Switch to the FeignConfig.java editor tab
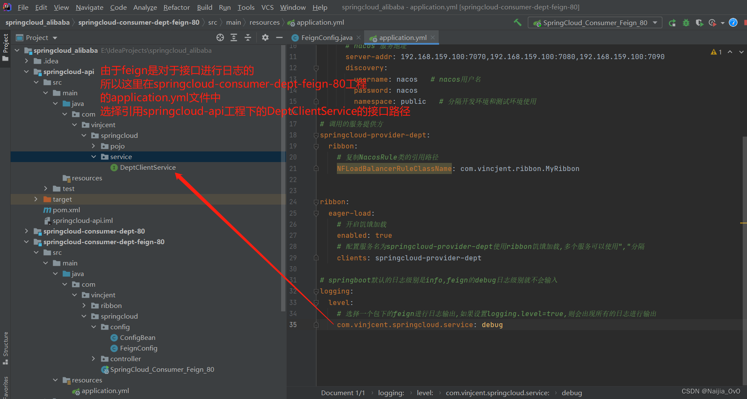This screenshot has height=399, width=747. (x=326, y=37)
